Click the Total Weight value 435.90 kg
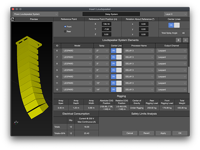This screenshot has height=150, width=200. 182,108
